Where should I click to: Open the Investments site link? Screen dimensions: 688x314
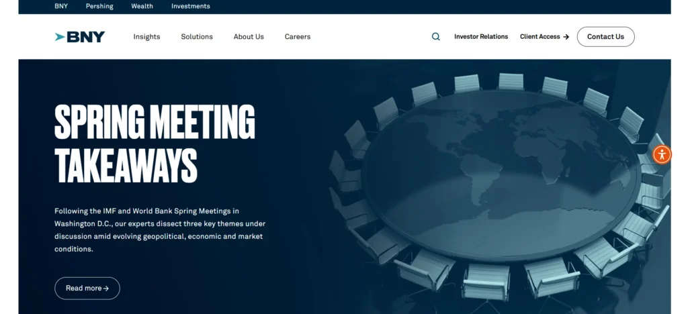point(190,6)
